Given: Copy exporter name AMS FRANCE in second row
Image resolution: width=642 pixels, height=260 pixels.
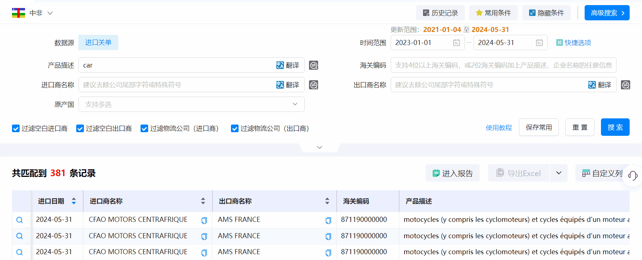Looking at the screenshot, I should 328,236.
